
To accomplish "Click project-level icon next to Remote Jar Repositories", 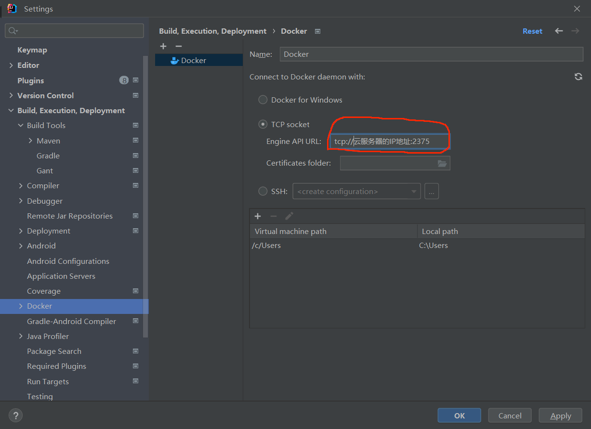I will (x=135, y=216).
